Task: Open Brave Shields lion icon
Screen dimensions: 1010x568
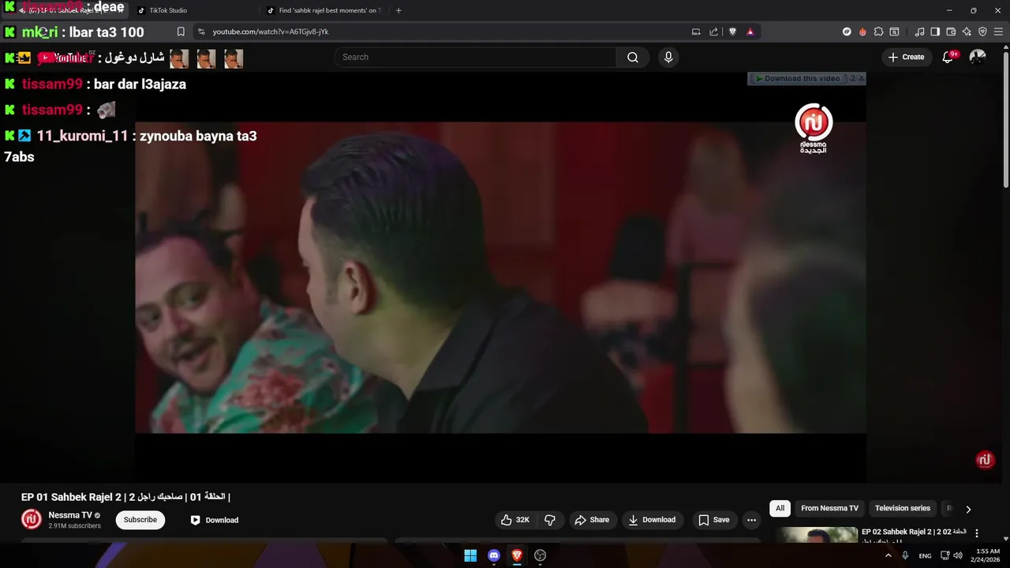Action: pyautogui.click(x=732, y=32)
